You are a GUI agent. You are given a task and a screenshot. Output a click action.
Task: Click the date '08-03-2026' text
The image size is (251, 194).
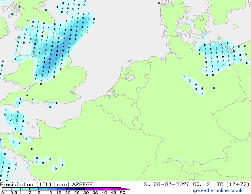pos(171,184)
